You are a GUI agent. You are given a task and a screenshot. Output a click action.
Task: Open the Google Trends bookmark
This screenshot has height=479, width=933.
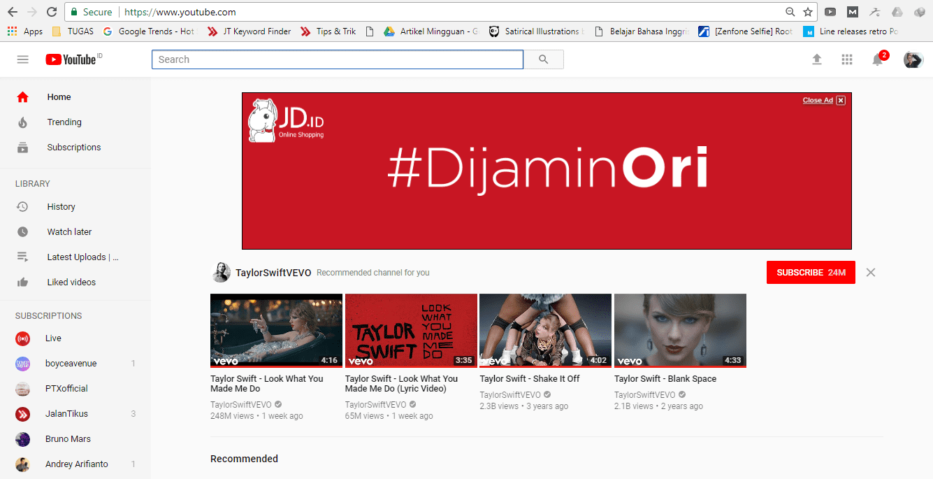[149, 31]
